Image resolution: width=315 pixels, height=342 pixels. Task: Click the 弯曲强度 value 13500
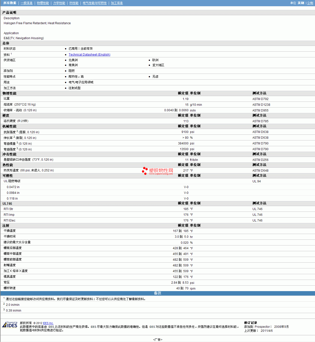click(184, 149)
